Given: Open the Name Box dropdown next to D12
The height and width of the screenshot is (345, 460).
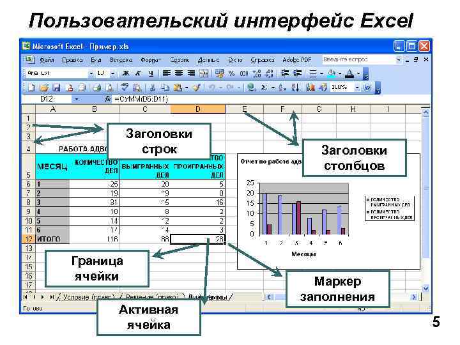Looking at the screenshot, I should pyautogui.click(x=76, y=99).
